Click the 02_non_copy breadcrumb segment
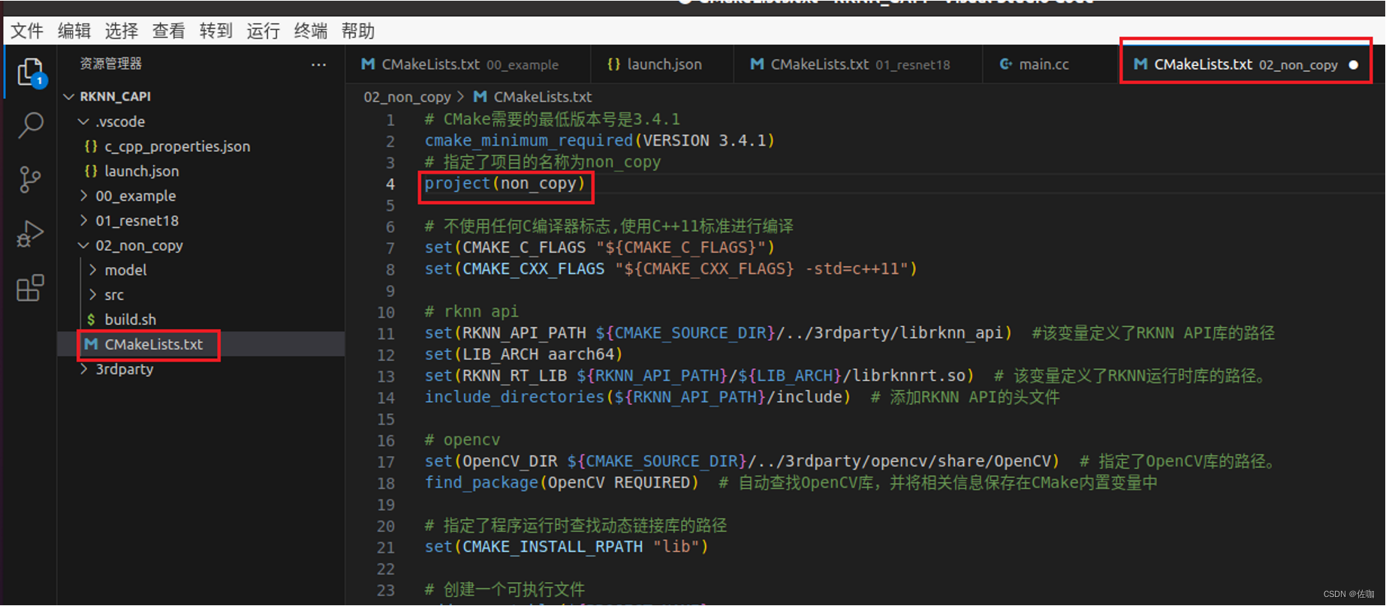This screenshot has height=606, width=1386. coord(407,97)
